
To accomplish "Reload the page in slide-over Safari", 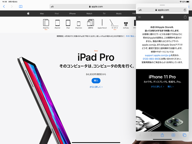I will coord(185,10).
